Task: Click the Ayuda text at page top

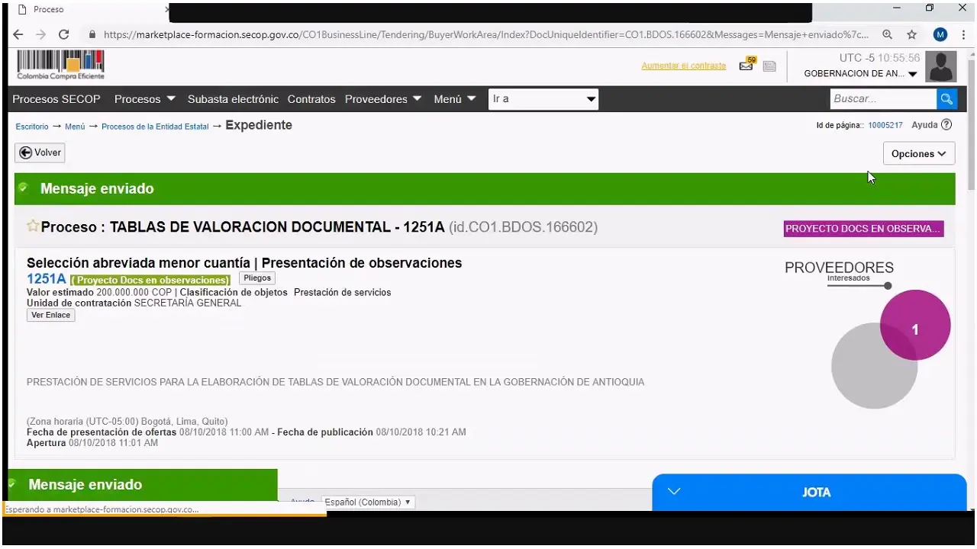Action: [924, 125]
